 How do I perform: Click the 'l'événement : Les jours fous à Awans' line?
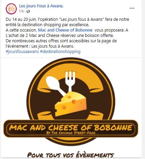pos(40,46)
